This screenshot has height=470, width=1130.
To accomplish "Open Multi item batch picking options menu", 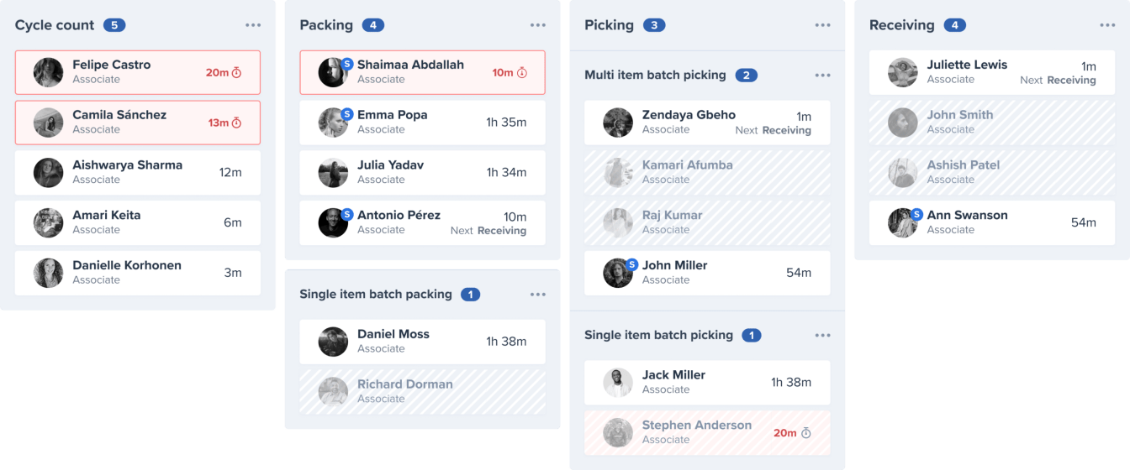I will click(x=823, y=76).
